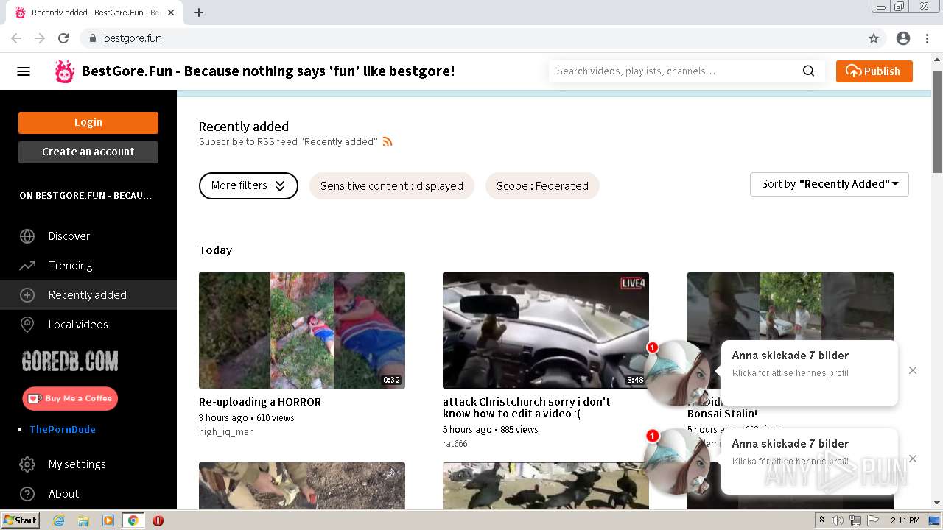Open the Windows Start menu
Viewport: 943px width, 530px height.
coord(20,520)
